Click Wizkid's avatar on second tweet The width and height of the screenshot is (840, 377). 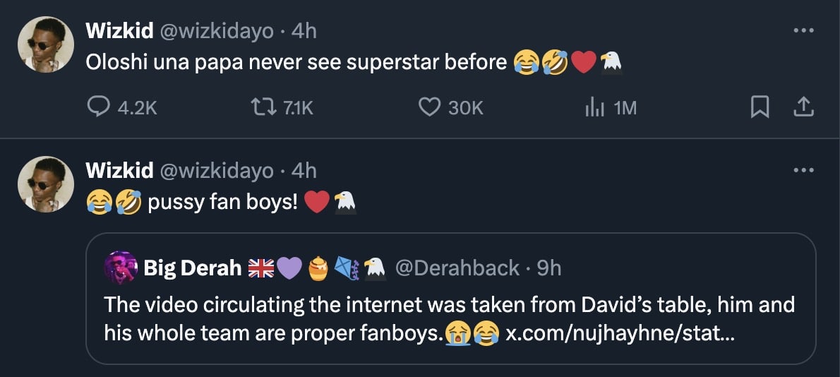coord(46,184)
